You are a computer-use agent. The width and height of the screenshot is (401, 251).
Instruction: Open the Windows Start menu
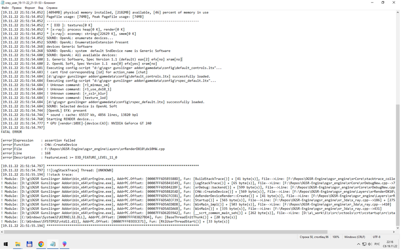coord(6,244)
